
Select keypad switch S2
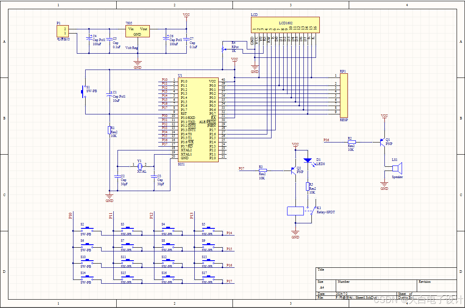coord(87,229)
